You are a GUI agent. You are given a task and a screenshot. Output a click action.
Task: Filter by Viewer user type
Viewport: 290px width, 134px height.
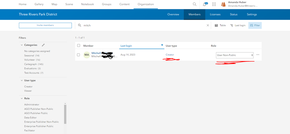pyautogui.click(x=28, y=91)
